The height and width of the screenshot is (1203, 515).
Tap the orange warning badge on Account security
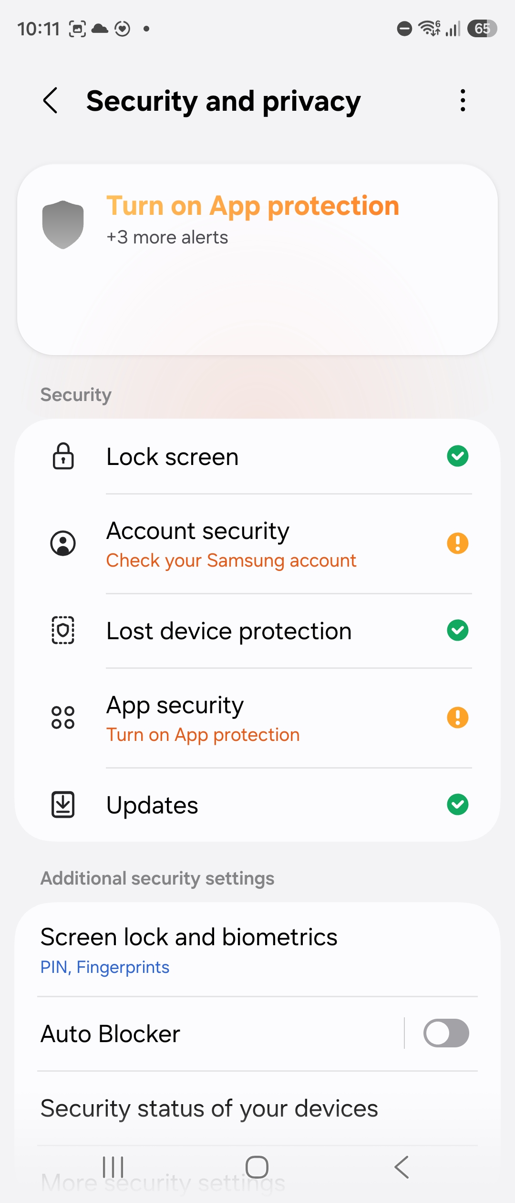pyautogui.click(x=458, y=543)
